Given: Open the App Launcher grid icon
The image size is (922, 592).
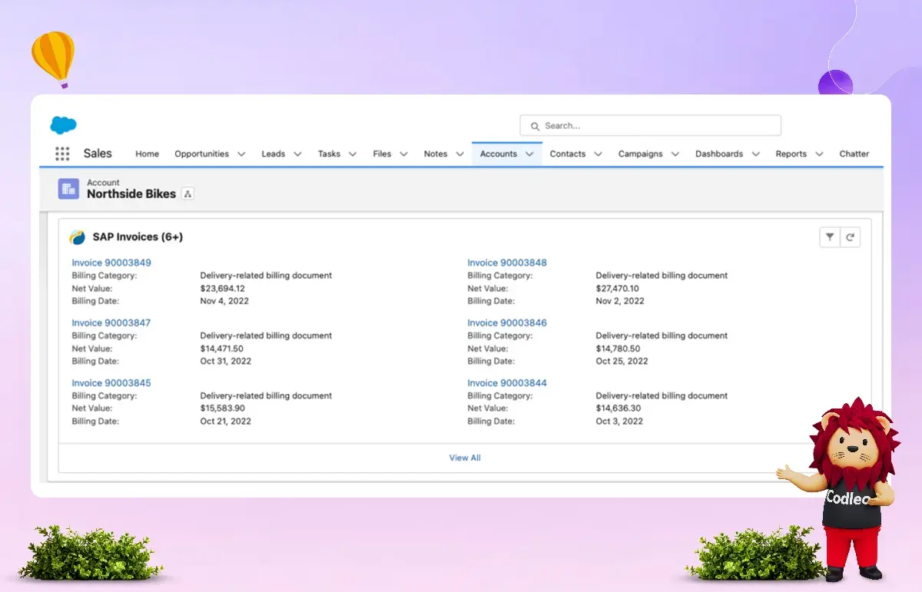Looking at the screenshot, I should (62, 154).
